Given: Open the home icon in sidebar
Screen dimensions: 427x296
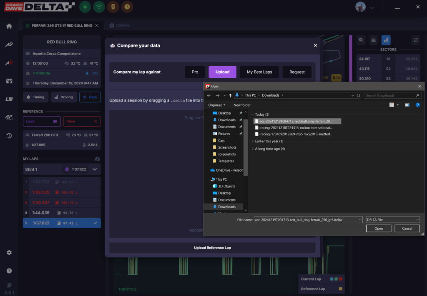Looking at the screenshot, I should click(x=9, y=26).
